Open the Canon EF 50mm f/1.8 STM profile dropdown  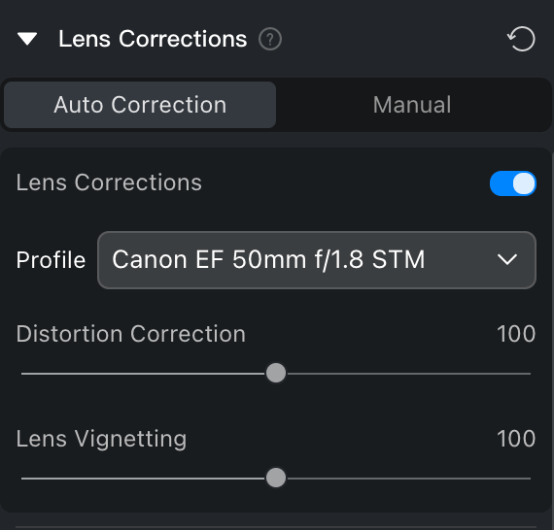(x=317, y=260)
